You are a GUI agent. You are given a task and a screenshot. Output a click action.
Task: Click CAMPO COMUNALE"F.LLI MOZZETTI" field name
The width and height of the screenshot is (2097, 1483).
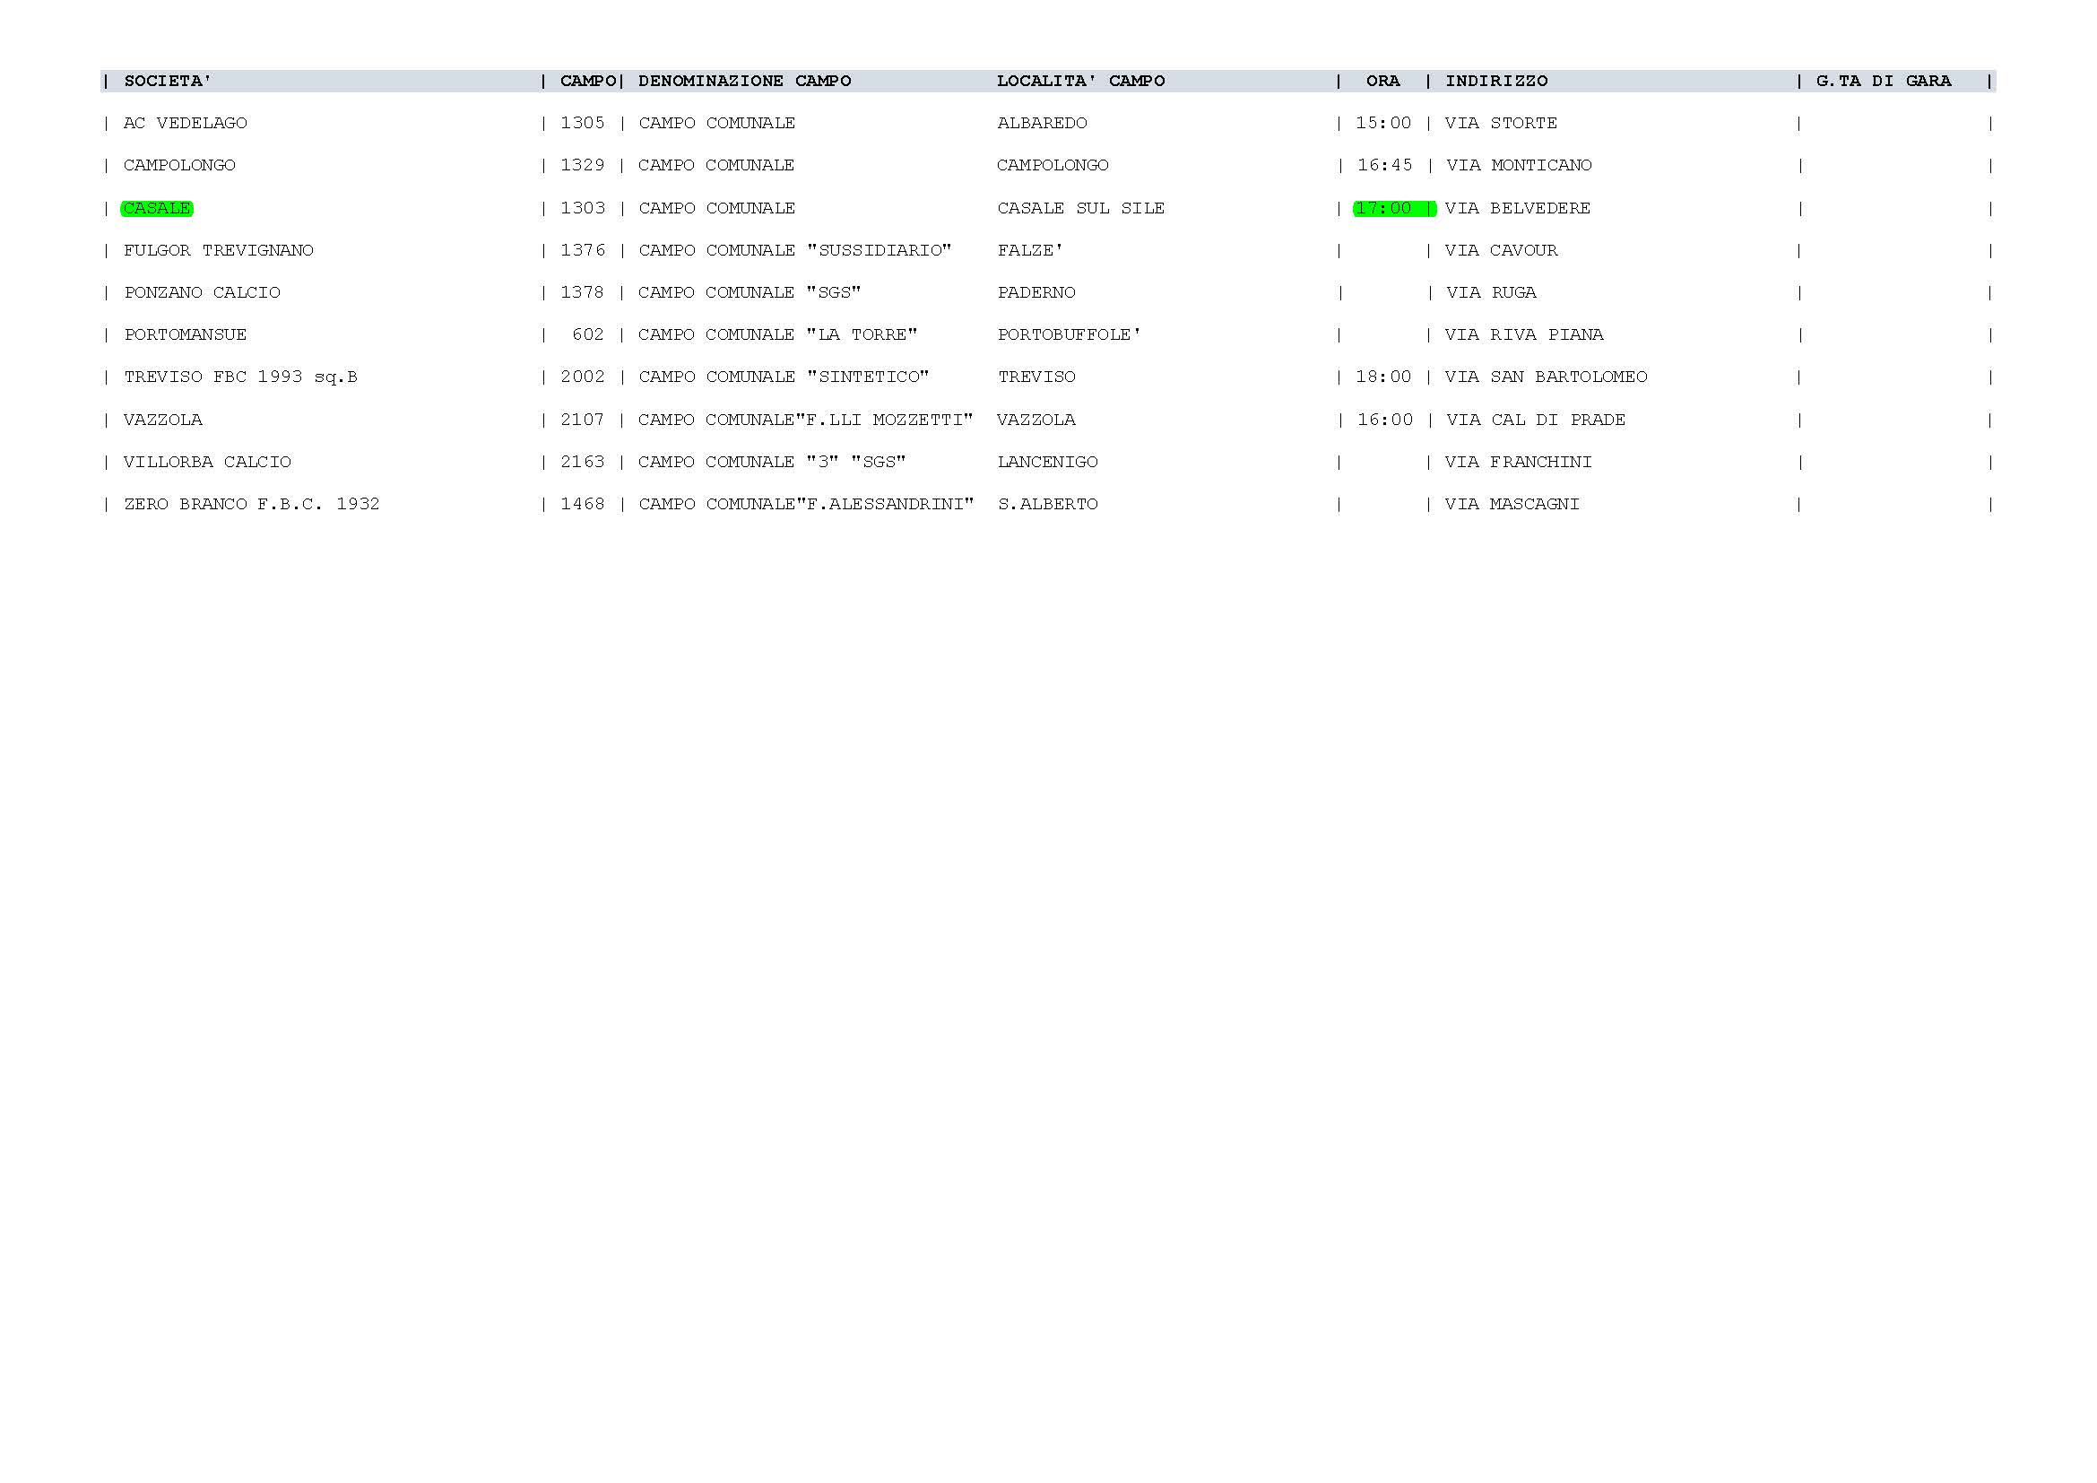806,420
